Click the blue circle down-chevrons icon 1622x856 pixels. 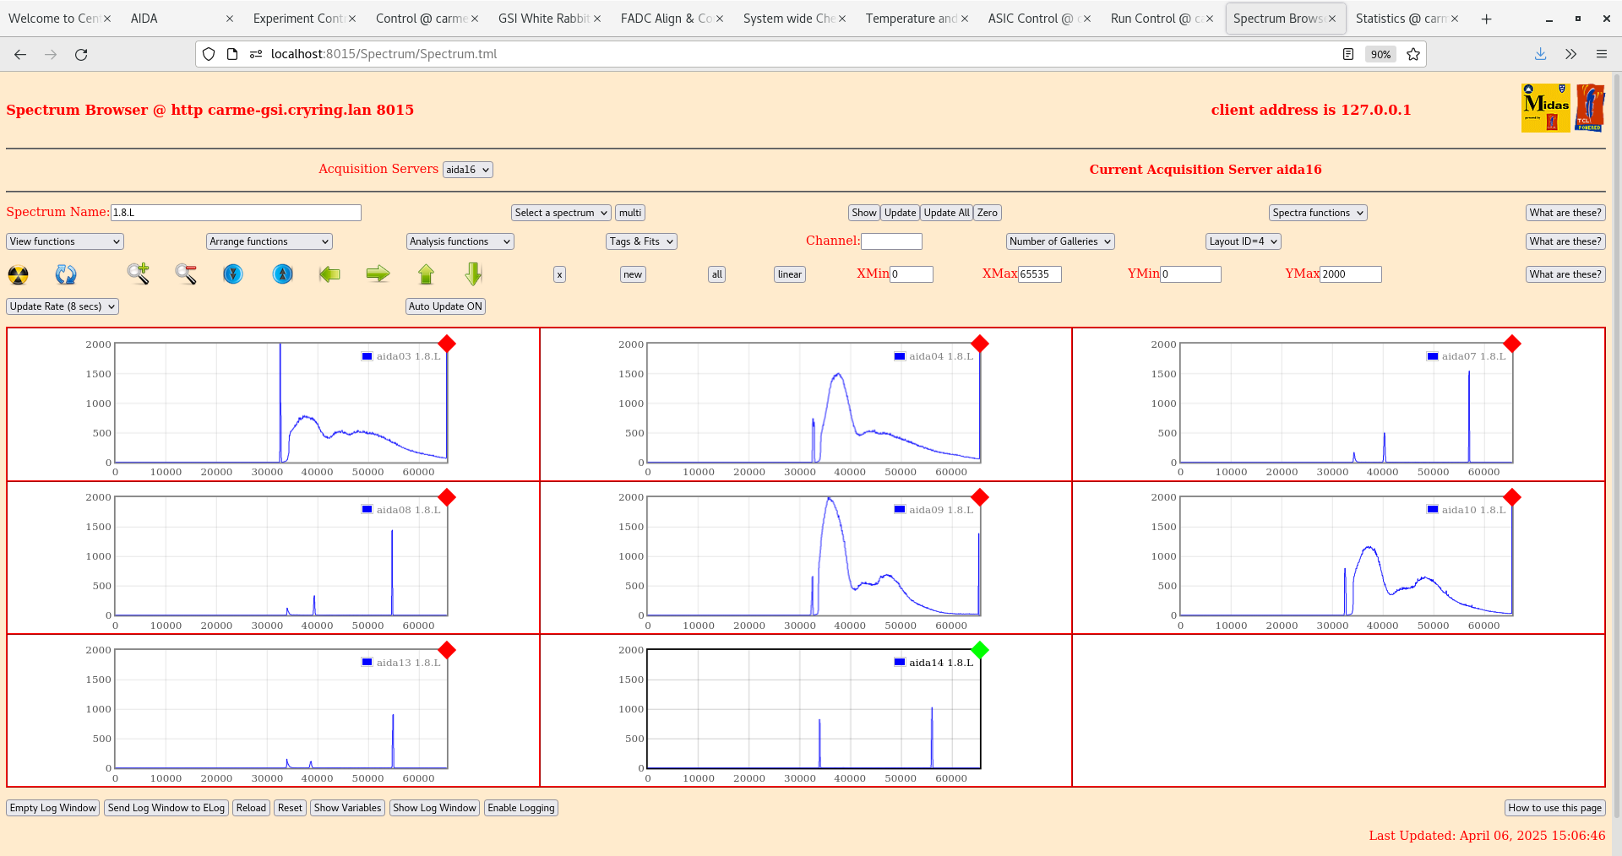click(x=233, y=274)
